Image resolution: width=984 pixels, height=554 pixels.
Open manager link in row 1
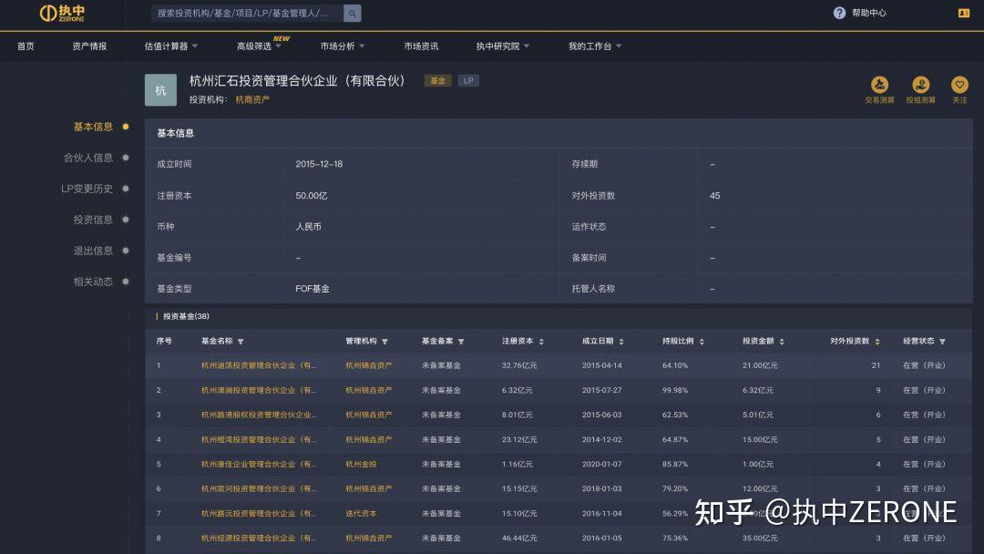tap(368, 365)
